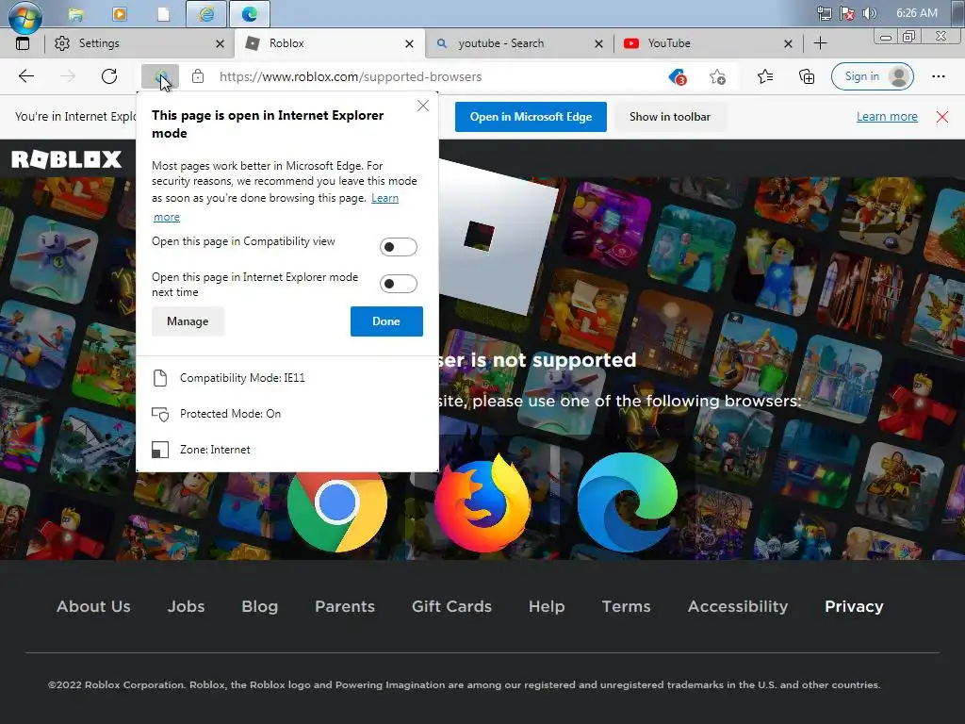Toggle Open in Internet Explorer mode next time

(399, 284)
